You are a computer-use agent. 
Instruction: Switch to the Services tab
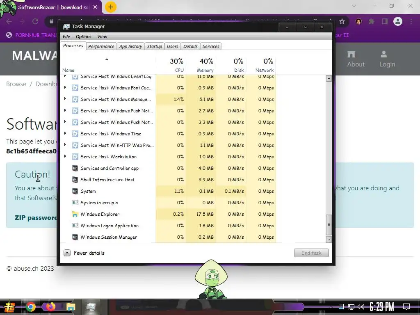point(211,46)
